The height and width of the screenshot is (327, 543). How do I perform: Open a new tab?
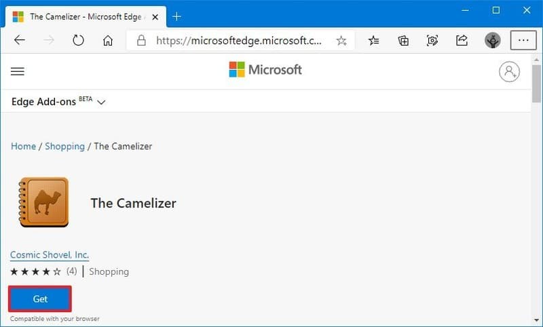pyautogui.click(x=176, y=16)
